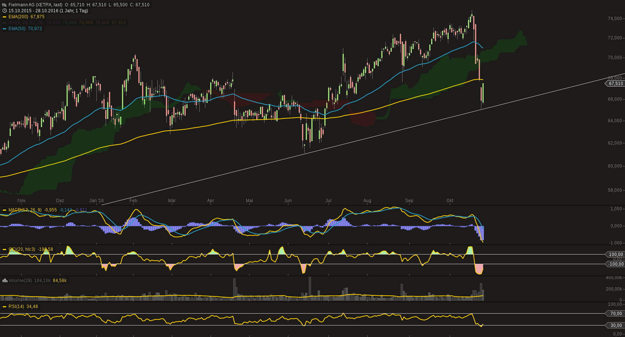Click the blue EMA(50) line icon
The height and width of the screenshot is (337, 625).
tap(4, 29)
